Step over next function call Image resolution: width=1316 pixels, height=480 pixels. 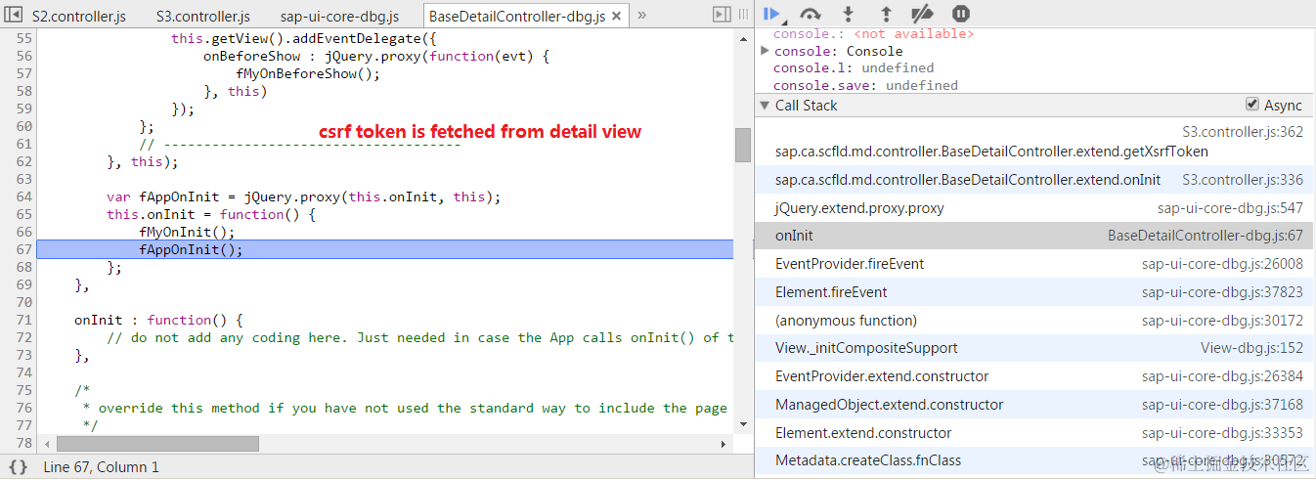tap(811, 14)
